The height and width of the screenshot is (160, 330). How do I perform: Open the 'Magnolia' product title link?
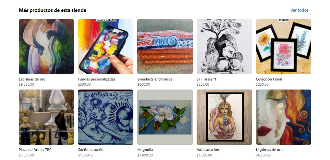(x=145, y=150)
